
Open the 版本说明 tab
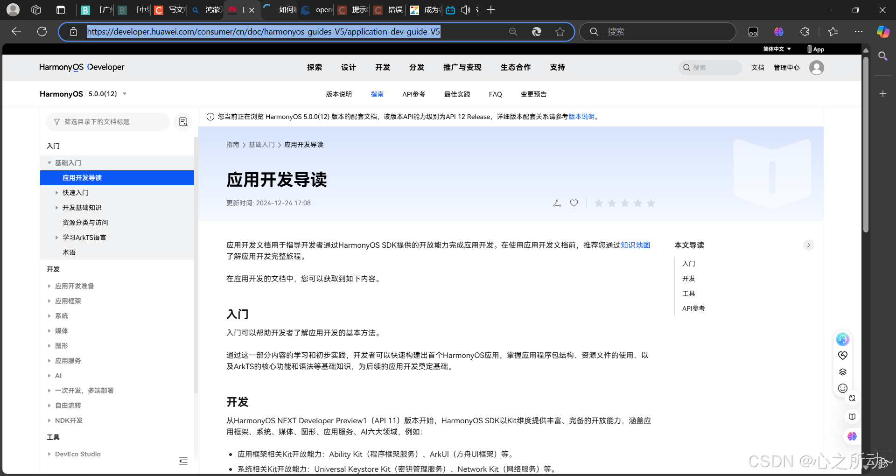[x=339, y=94]
